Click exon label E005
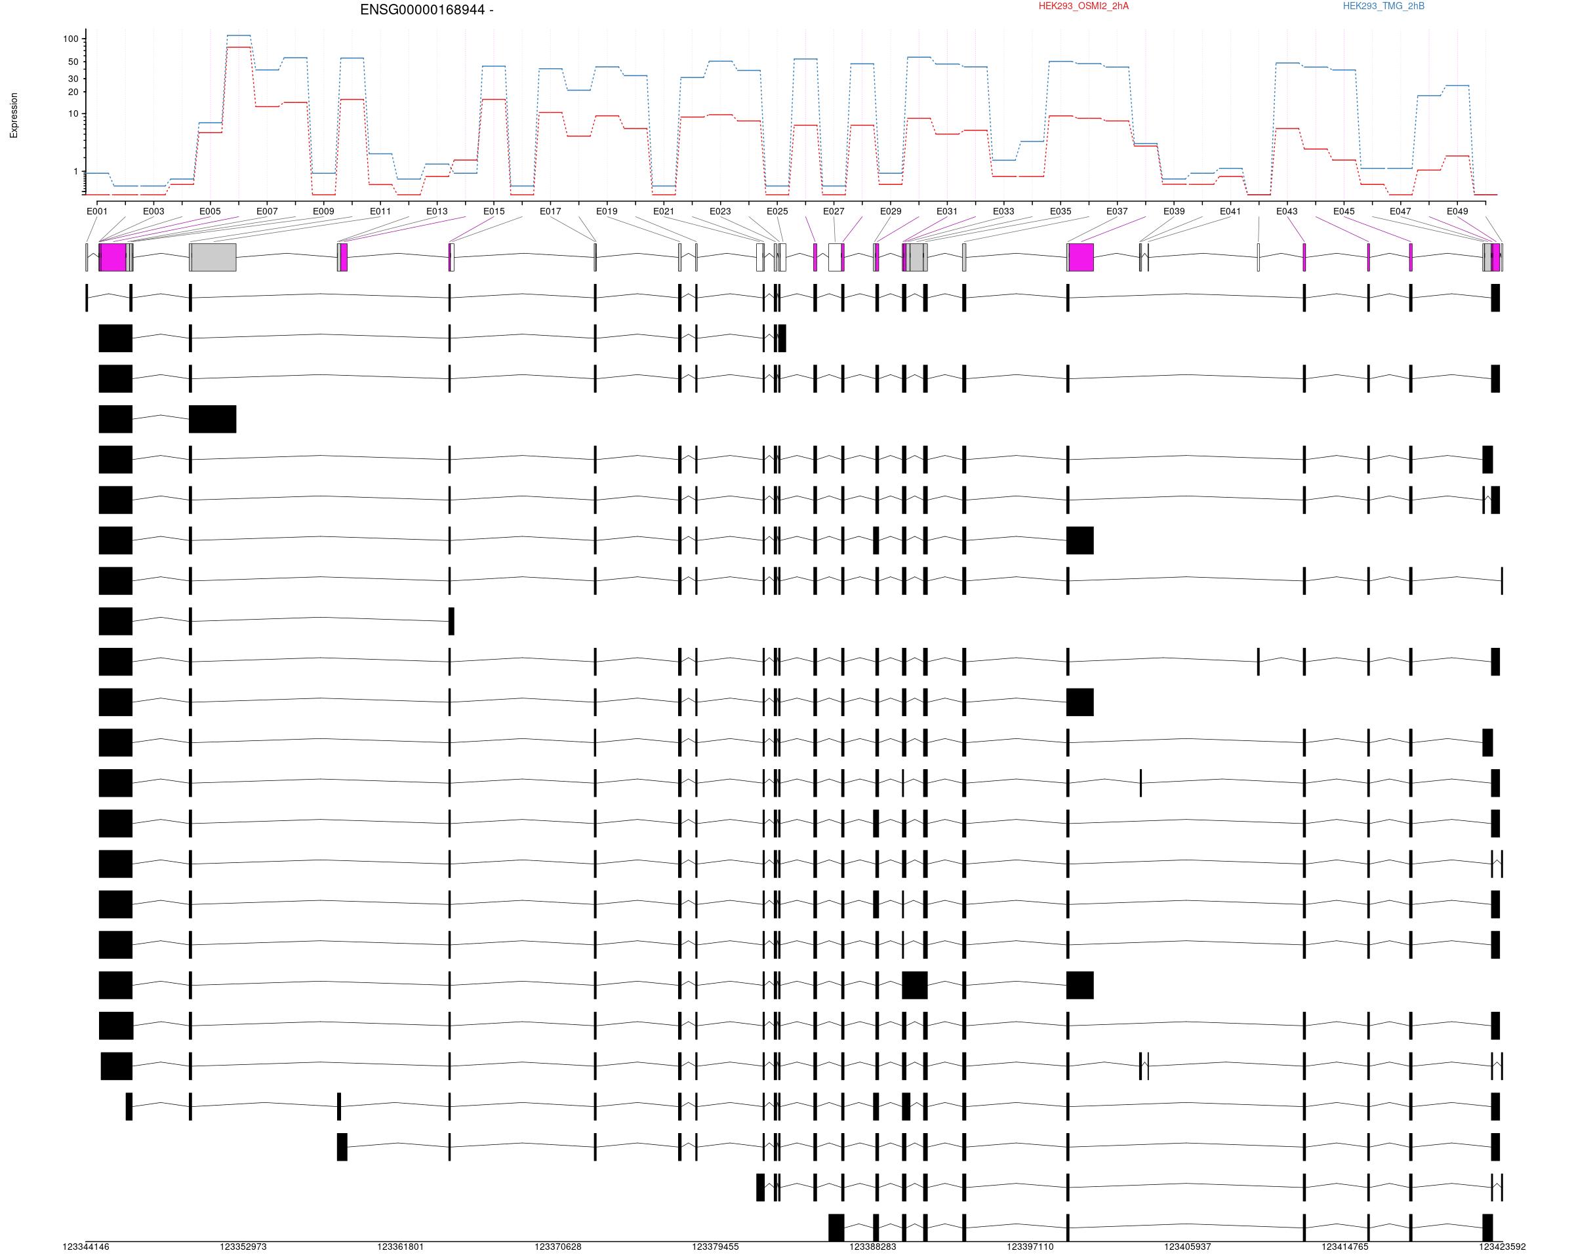This screenshot has width=1574, height=1259. [211, 212]
